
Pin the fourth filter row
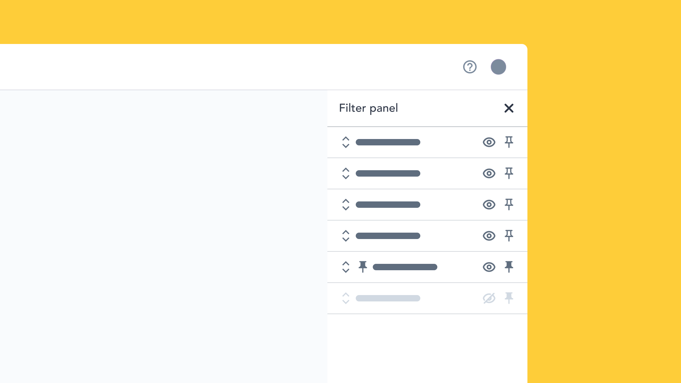509,235
